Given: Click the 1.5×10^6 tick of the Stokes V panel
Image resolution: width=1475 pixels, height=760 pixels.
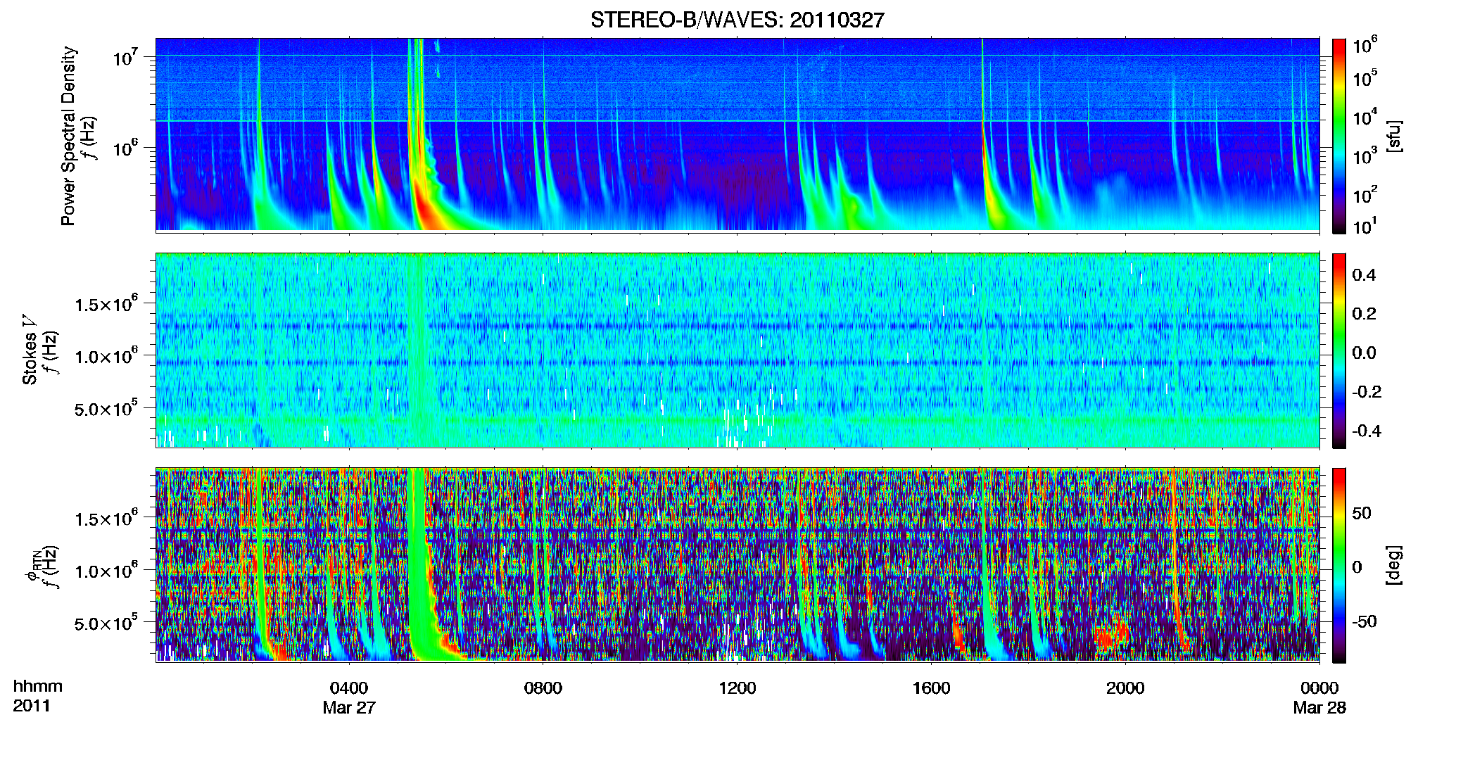Looking at the screenshot, I should [106, 304].
